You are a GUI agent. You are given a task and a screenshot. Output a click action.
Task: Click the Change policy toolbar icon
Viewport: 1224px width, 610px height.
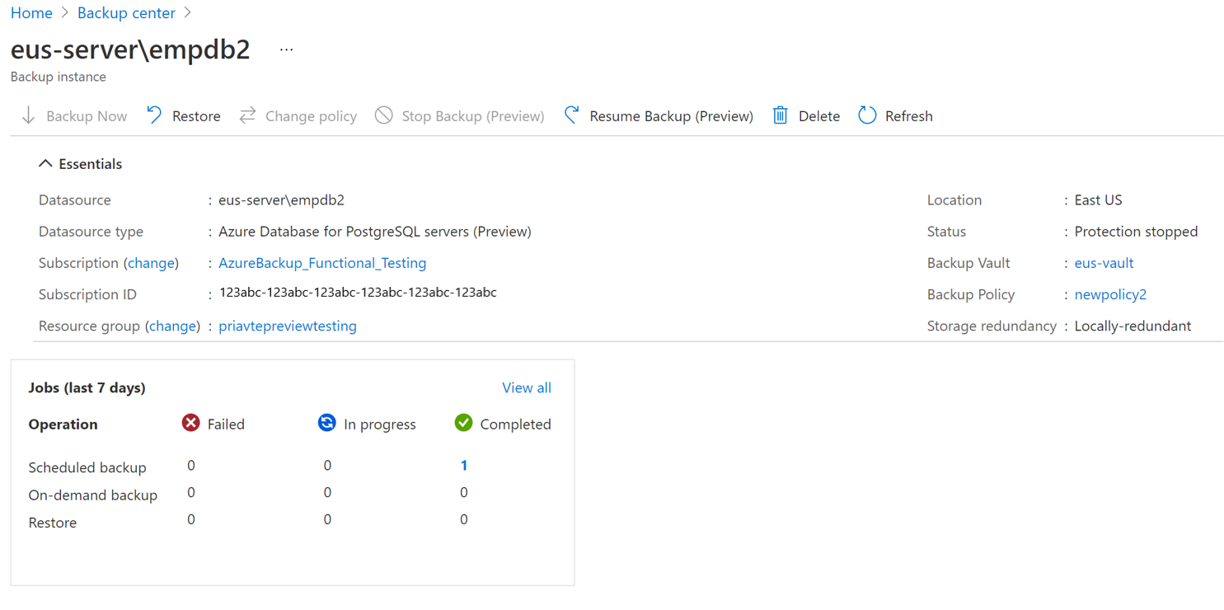pos(246,115)
